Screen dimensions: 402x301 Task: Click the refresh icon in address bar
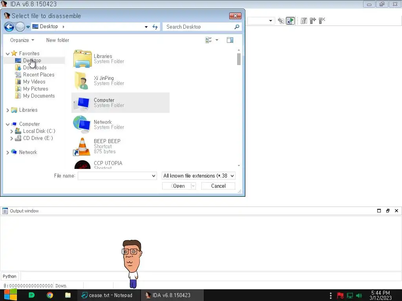tap(155, 27)
